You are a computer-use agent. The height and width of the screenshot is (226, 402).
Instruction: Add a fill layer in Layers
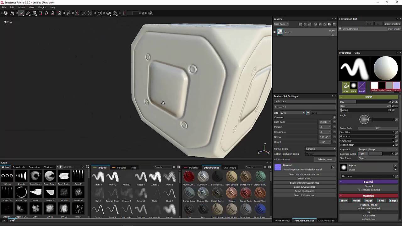[x=320, y=24]
